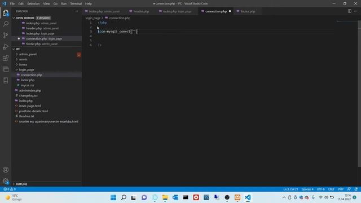Open changelog.txt in file tree
The height and width of the screenshot is (203, 361).
(28, 96)
